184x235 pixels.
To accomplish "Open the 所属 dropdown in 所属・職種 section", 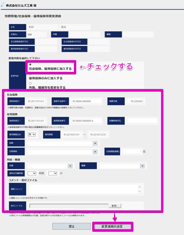I will (x=70, y=166).
